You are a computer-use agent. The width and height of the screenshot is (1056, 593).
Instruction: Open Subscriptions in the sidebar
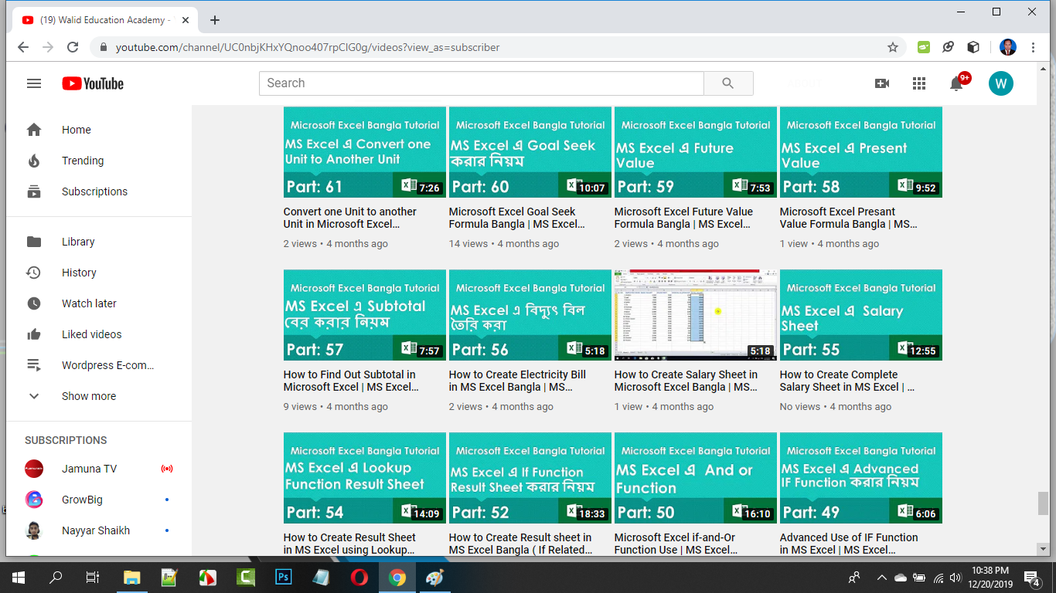coord(94,191)
